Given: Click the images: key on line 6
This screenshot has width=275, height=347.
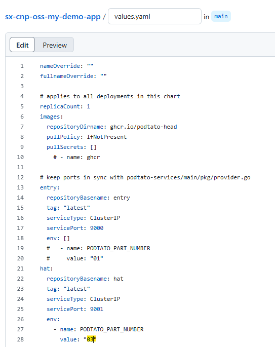Looking at the screenshot, I should point(51,117).
